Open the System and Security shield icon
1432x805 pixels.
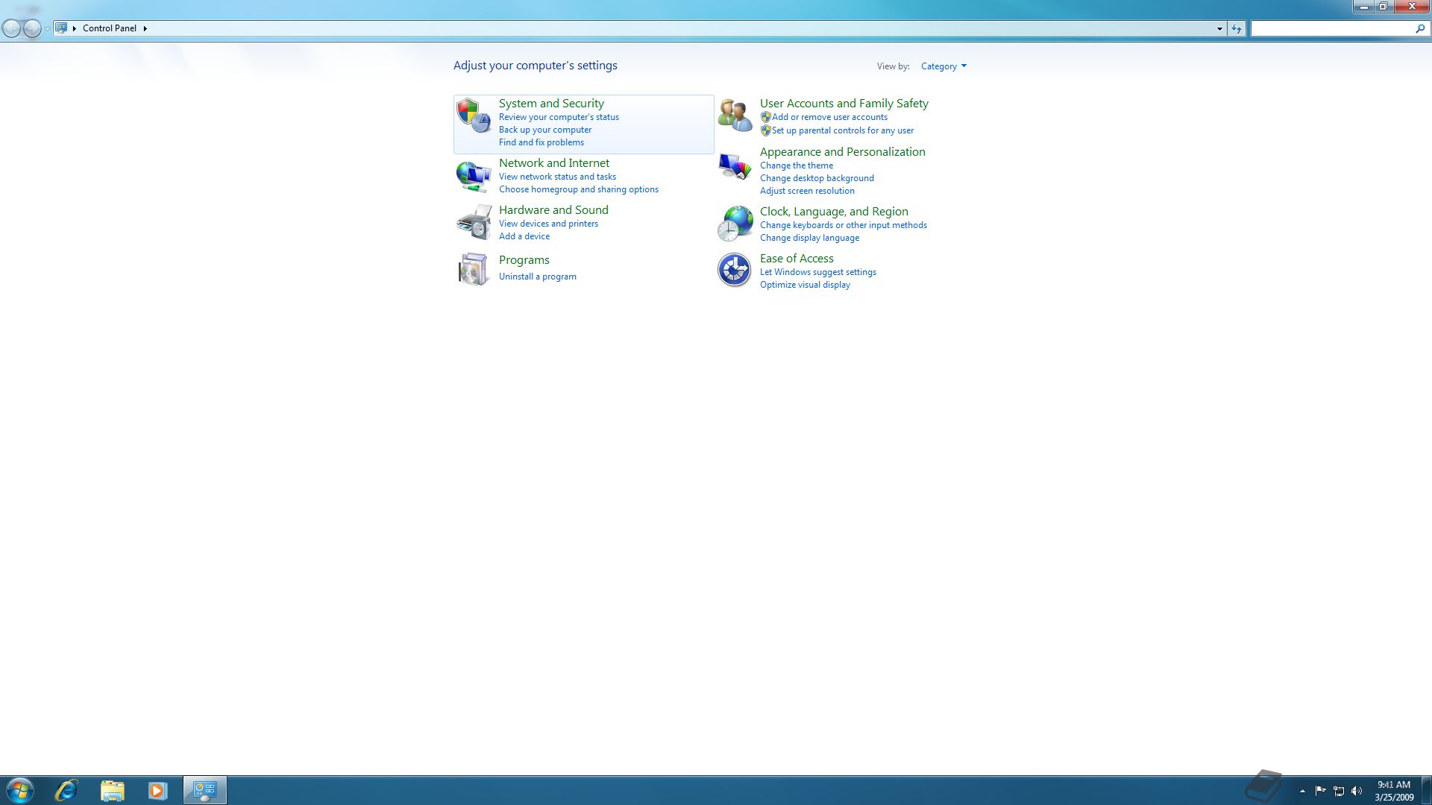click(x=474, y=116)
